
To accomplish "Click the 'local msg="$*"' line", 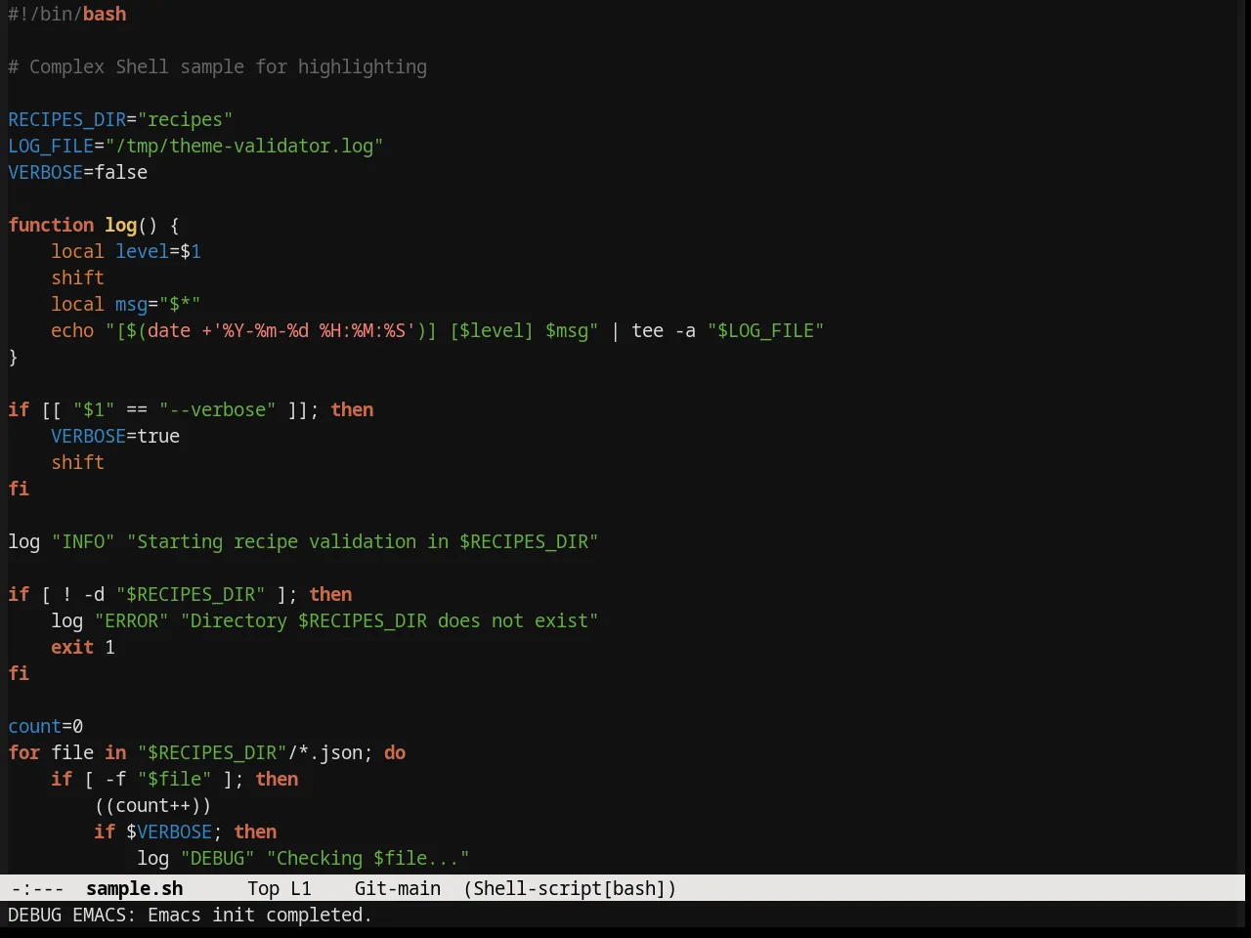I will (126, 304).
